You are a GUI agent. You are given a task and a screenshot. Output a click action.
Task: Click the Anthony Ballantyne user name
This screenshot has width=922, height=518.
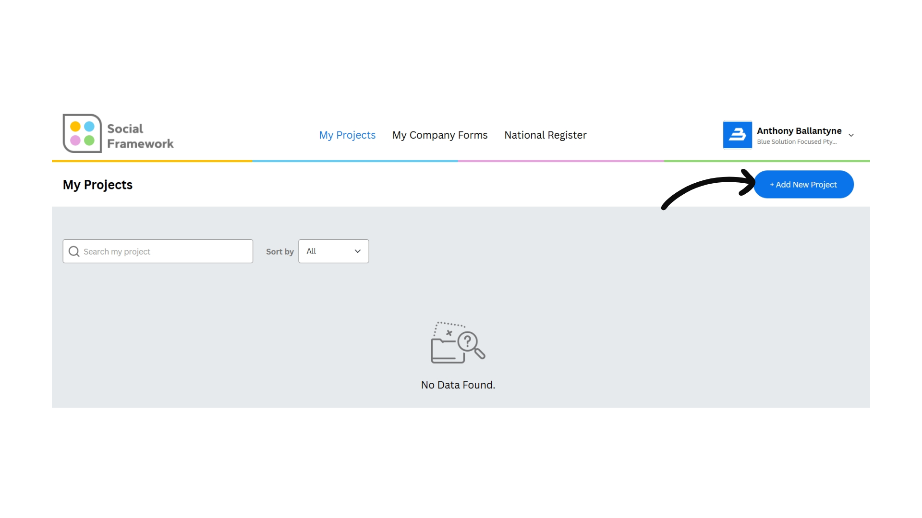point(799,131)
